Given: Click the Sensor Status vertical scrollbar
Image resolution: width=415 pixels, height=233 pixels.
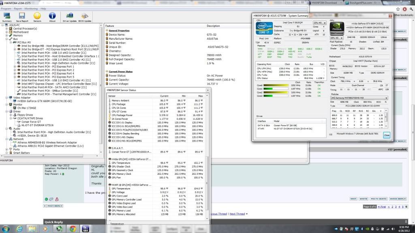Looking at the screenshot, I should point(207,157).
